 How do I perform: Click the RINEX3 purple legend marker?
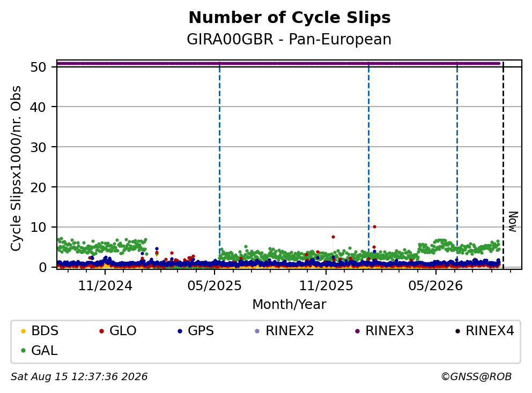click(357, 331)
